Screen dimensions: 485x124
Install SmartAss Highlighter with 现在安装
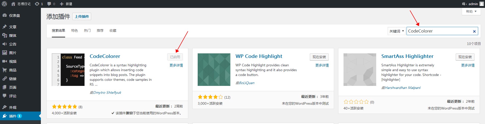[x=465, y=57]
